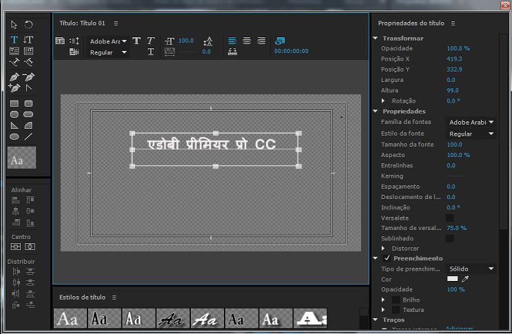Toggle Show Background Video icon
Screen dimensions: 512x334
pyautogui.click(x=280, y=41)
